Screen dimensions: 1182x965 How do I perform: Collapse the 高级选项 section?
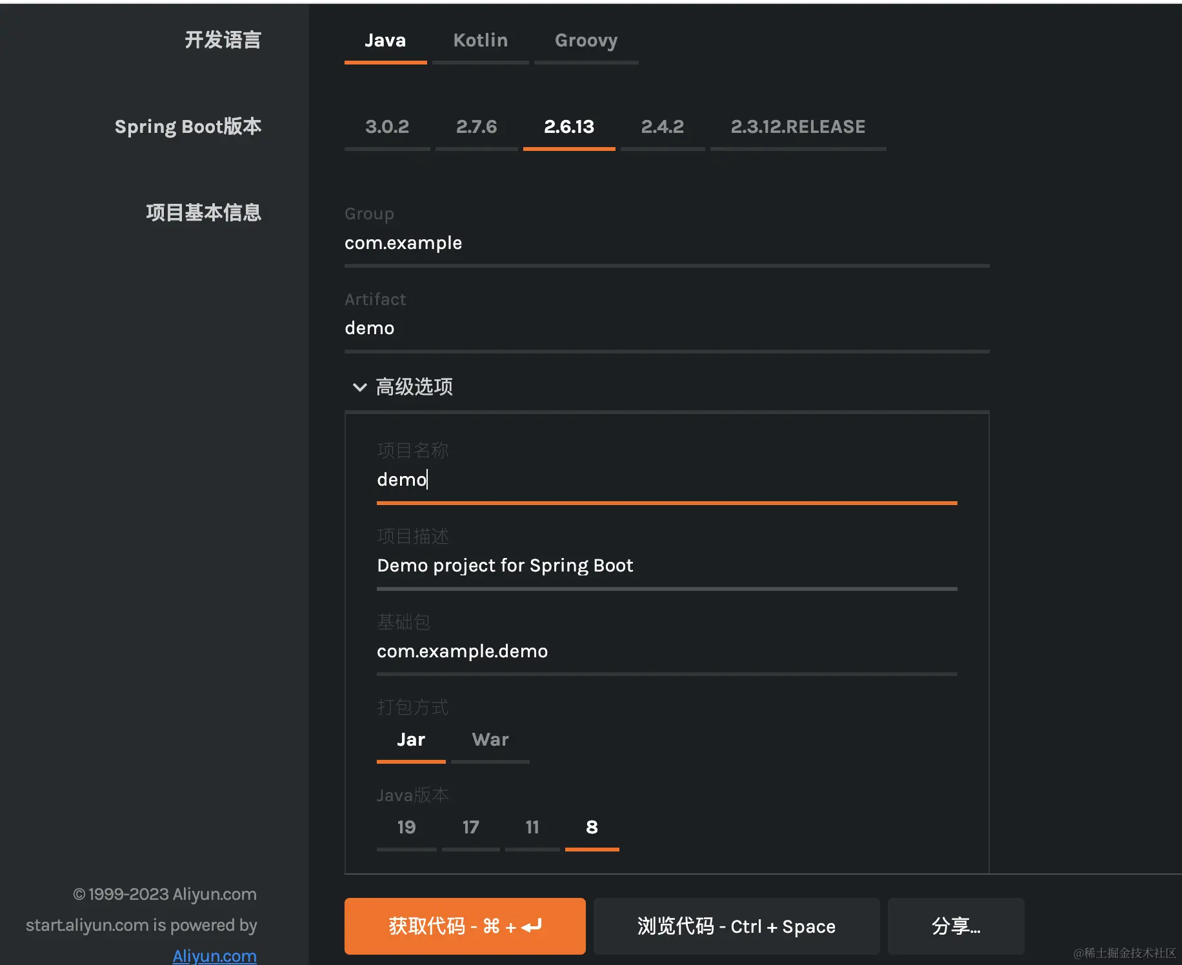[359, 387]
